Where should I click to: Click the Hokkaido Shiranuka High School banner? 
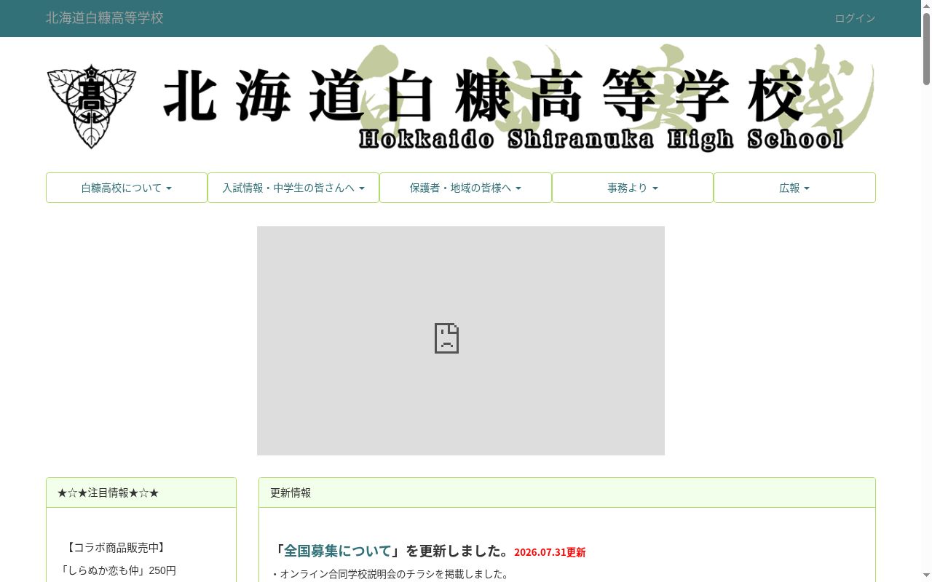pyautogui.click(x=461, y=97)
